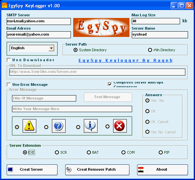This screenshot has height=180, width=195.
Task: Select the OK answer option
Action: click(147, 111)
